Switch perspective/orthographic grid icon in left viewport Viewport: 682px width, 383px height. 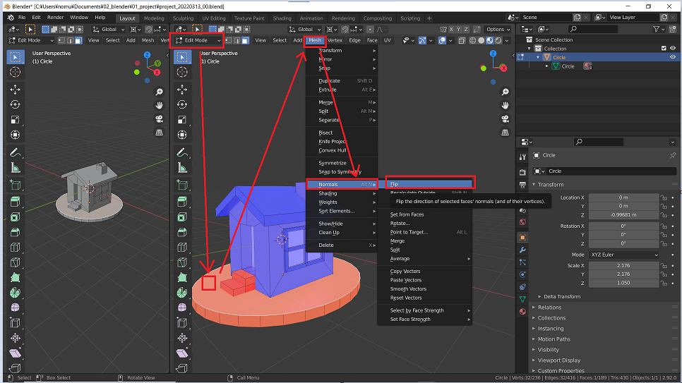click(159, 133)
